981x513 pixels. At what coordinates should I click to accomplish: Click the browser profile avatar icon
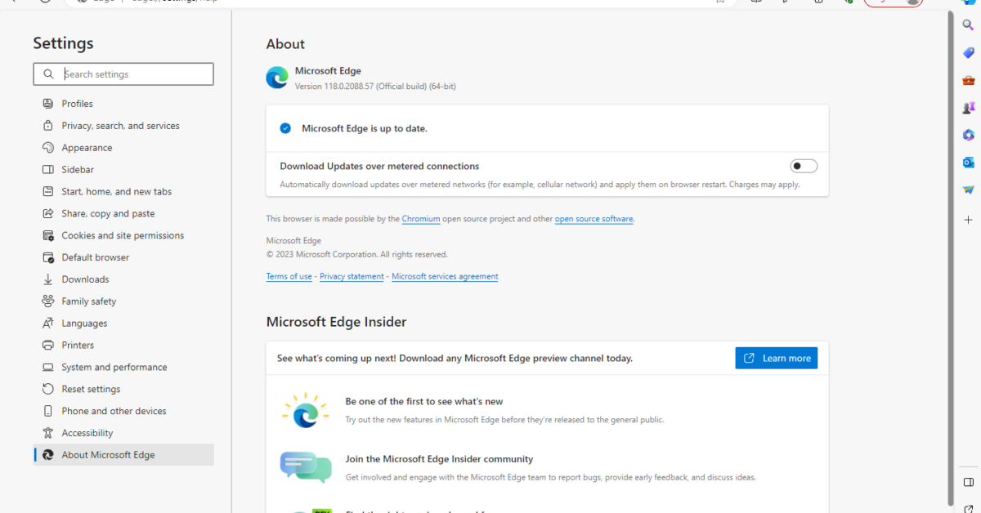click(x=913, y=3)
